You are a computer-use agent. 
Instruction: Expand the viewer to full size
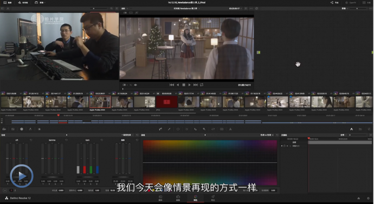[246, 8]
